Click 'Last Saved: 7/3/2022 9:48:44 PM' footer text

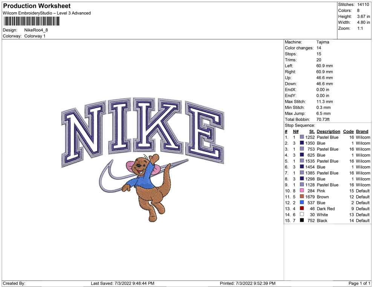click(x=122, y=283)
